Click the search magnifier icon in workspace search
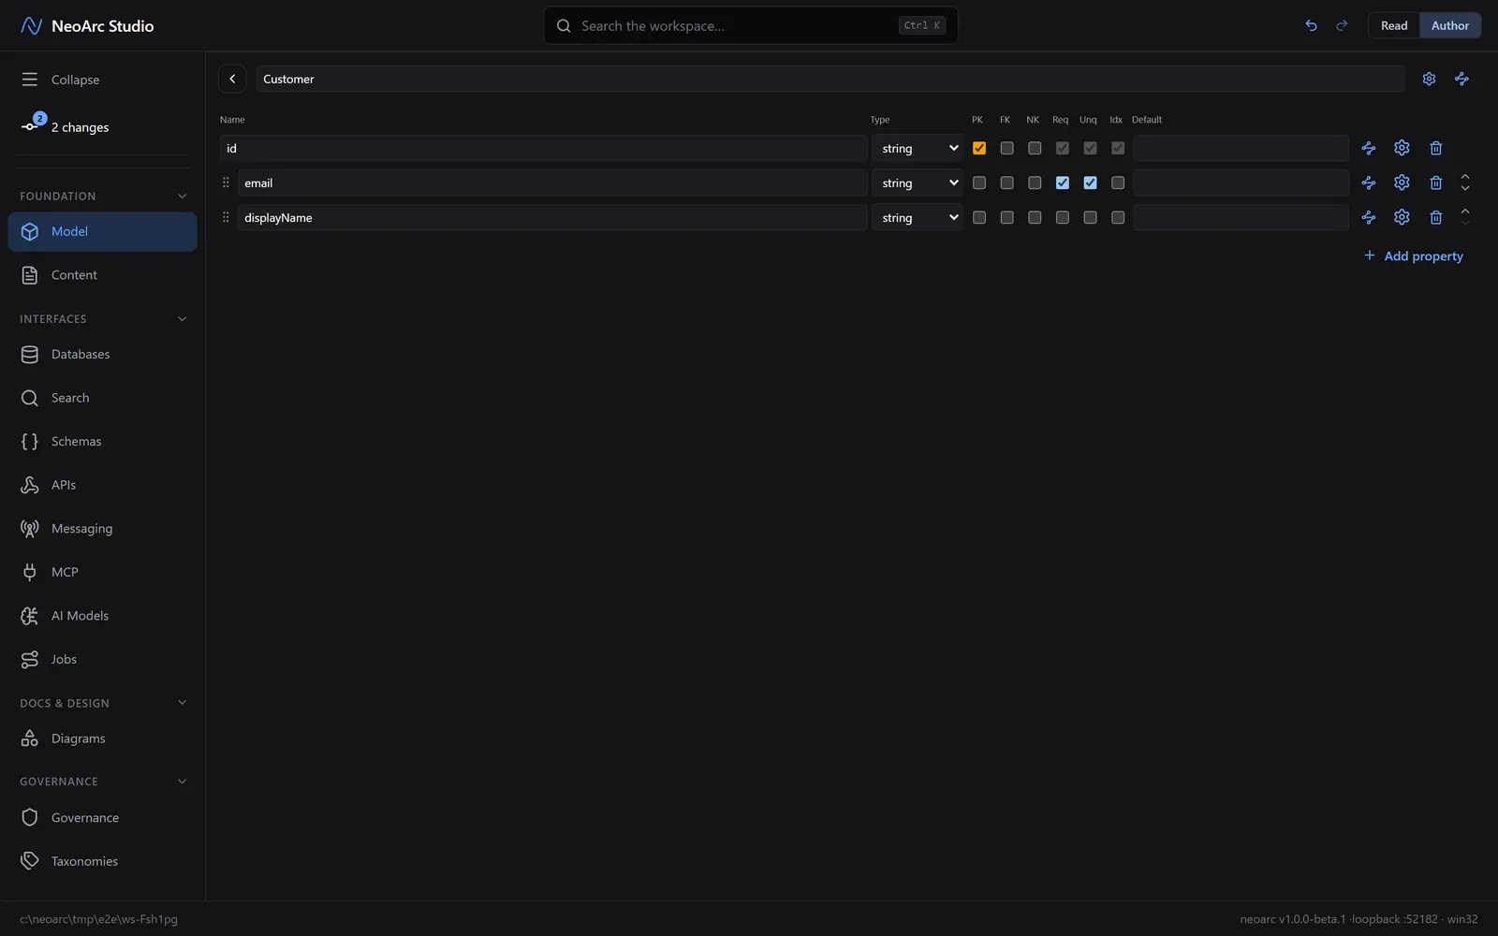The image size is (1498, 936). [564, 25]
